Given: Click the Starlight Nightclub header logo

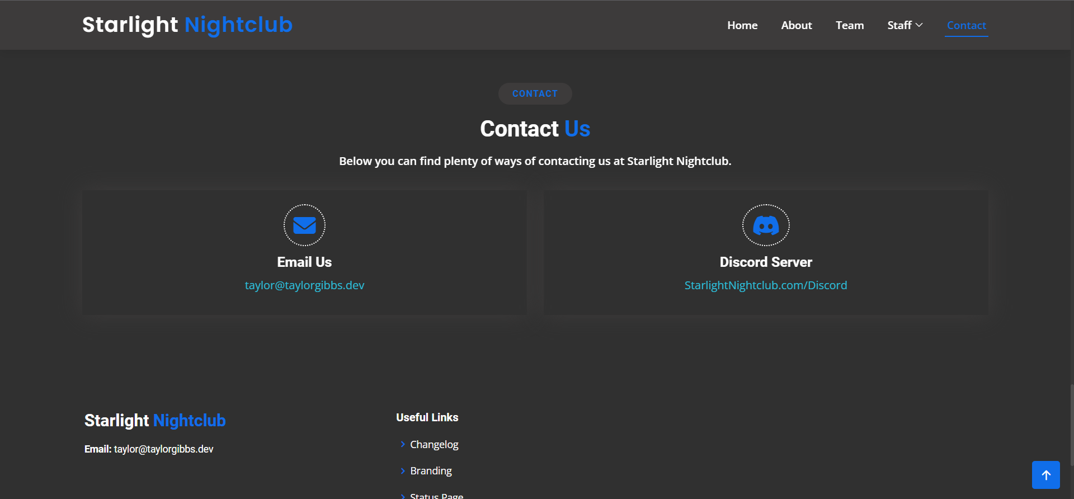Looking at the screenshot, I should (x=187, y=25).
